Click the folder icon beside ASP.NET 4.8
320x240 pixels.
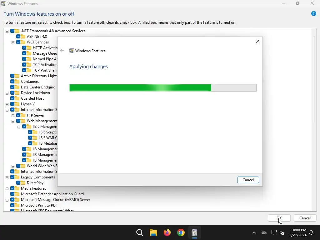[23, 37]
